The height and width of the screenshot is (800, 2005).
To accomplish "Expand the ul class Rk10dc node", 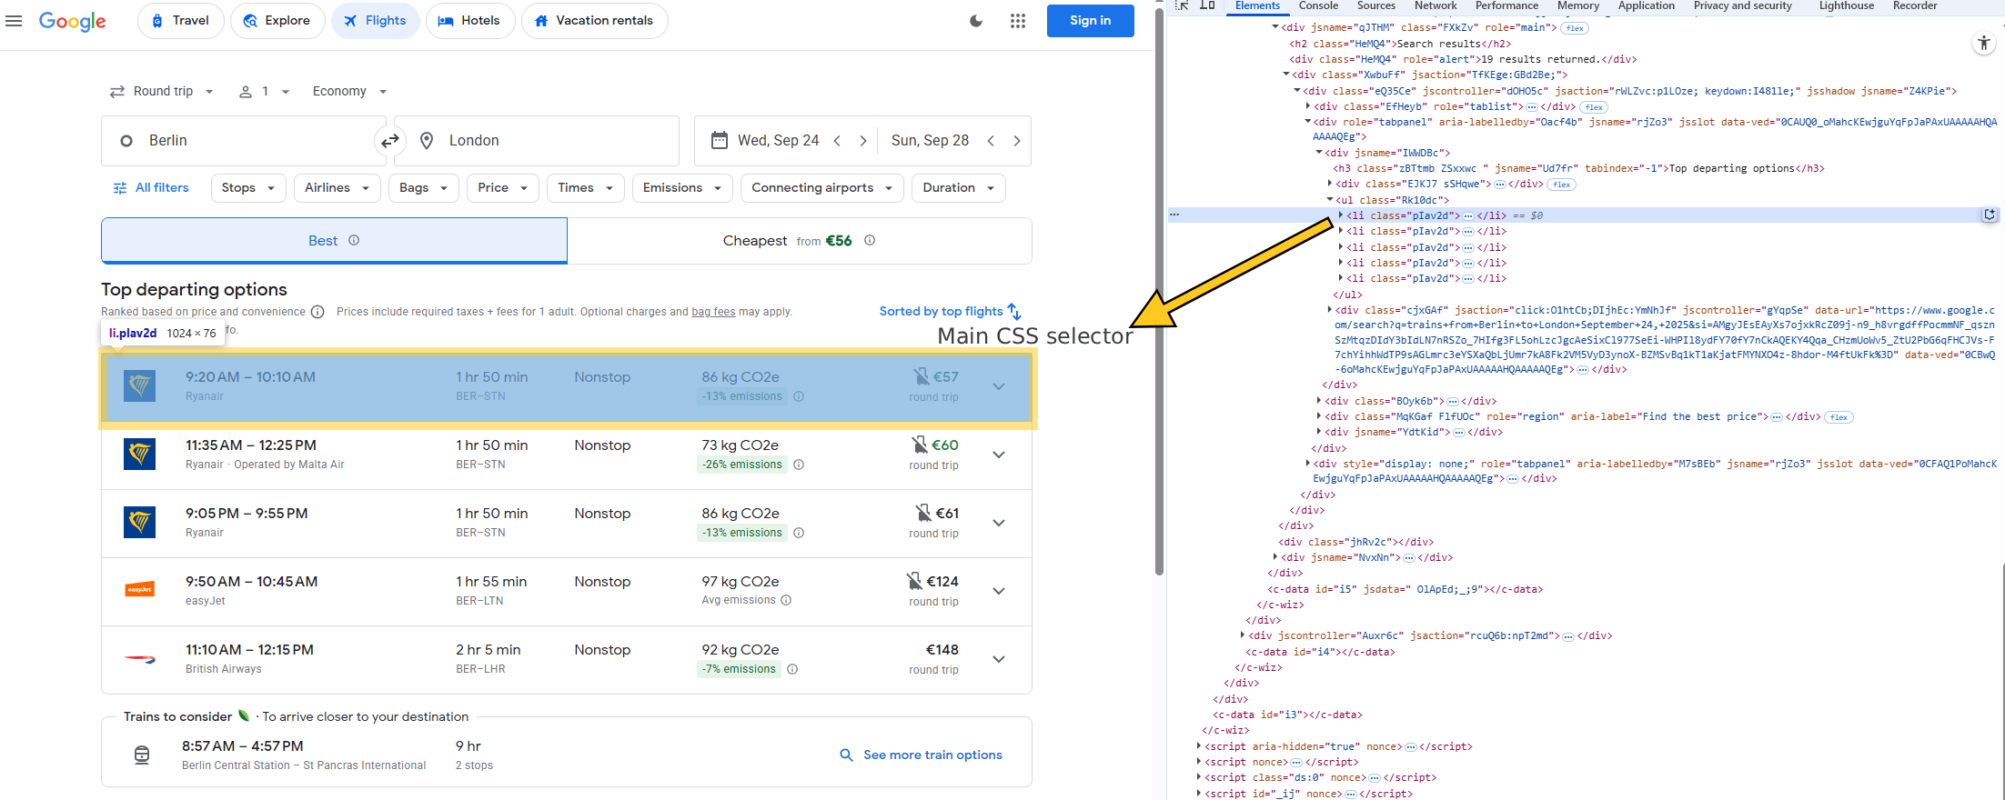I will 1329,200.
